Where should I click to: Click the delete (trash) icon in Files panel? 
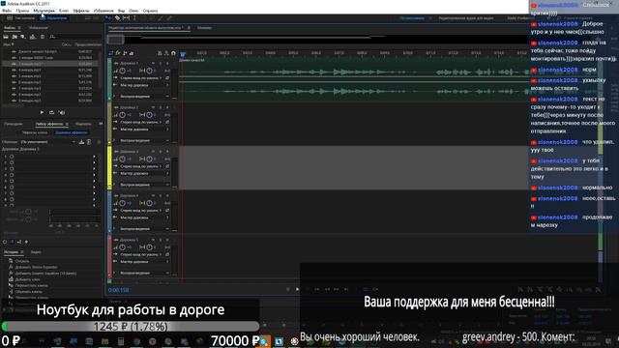tap(43, 37)
